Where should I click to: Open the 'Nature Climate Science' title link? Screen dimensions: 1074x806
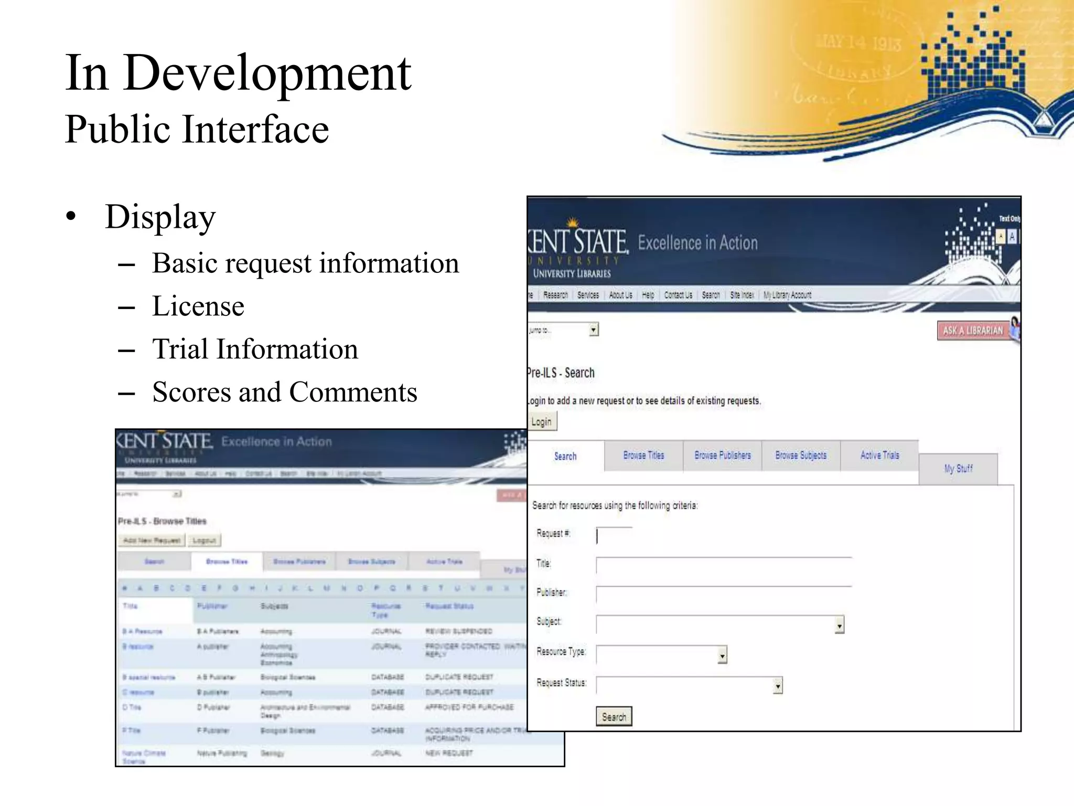pos(144,757)
